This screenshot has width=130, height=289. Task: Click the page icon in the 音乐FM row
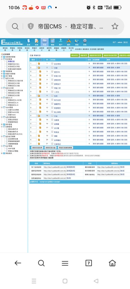click(40, 71)
